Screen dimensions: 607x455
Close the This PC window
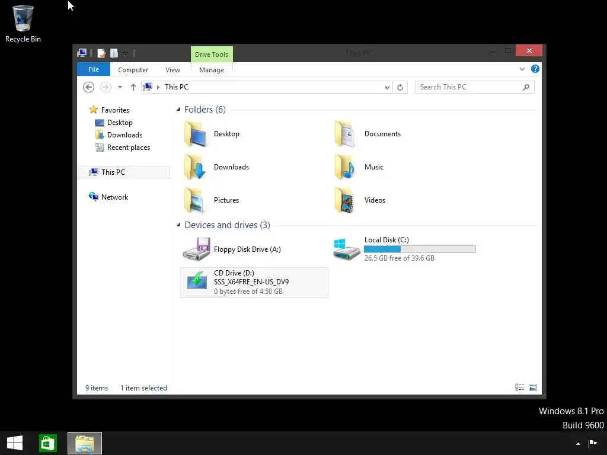(529, 51)
